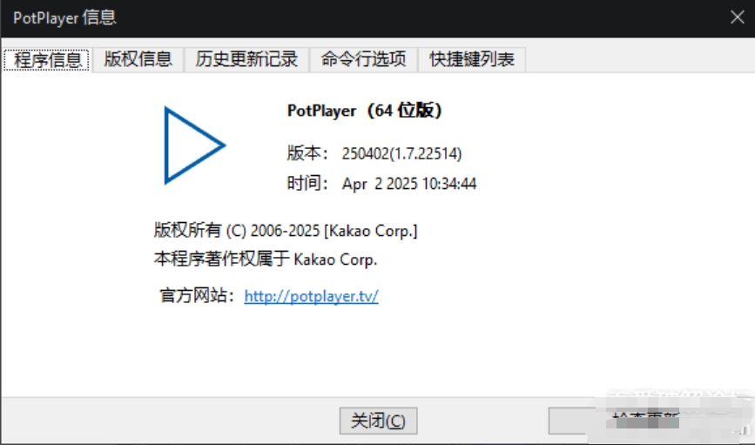Open the http://potplayer.tv/ official website link
Screen dimensions: 755x445
[311, 296]
